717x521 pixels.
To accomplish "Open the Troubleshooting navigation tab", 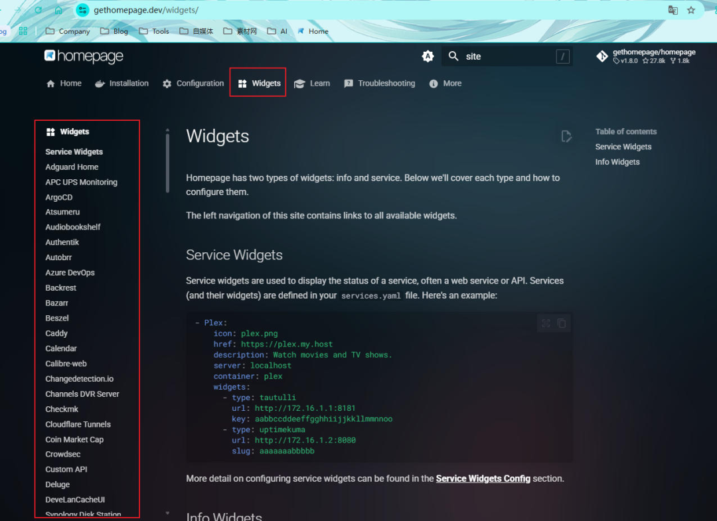I will tap(380, 83).
